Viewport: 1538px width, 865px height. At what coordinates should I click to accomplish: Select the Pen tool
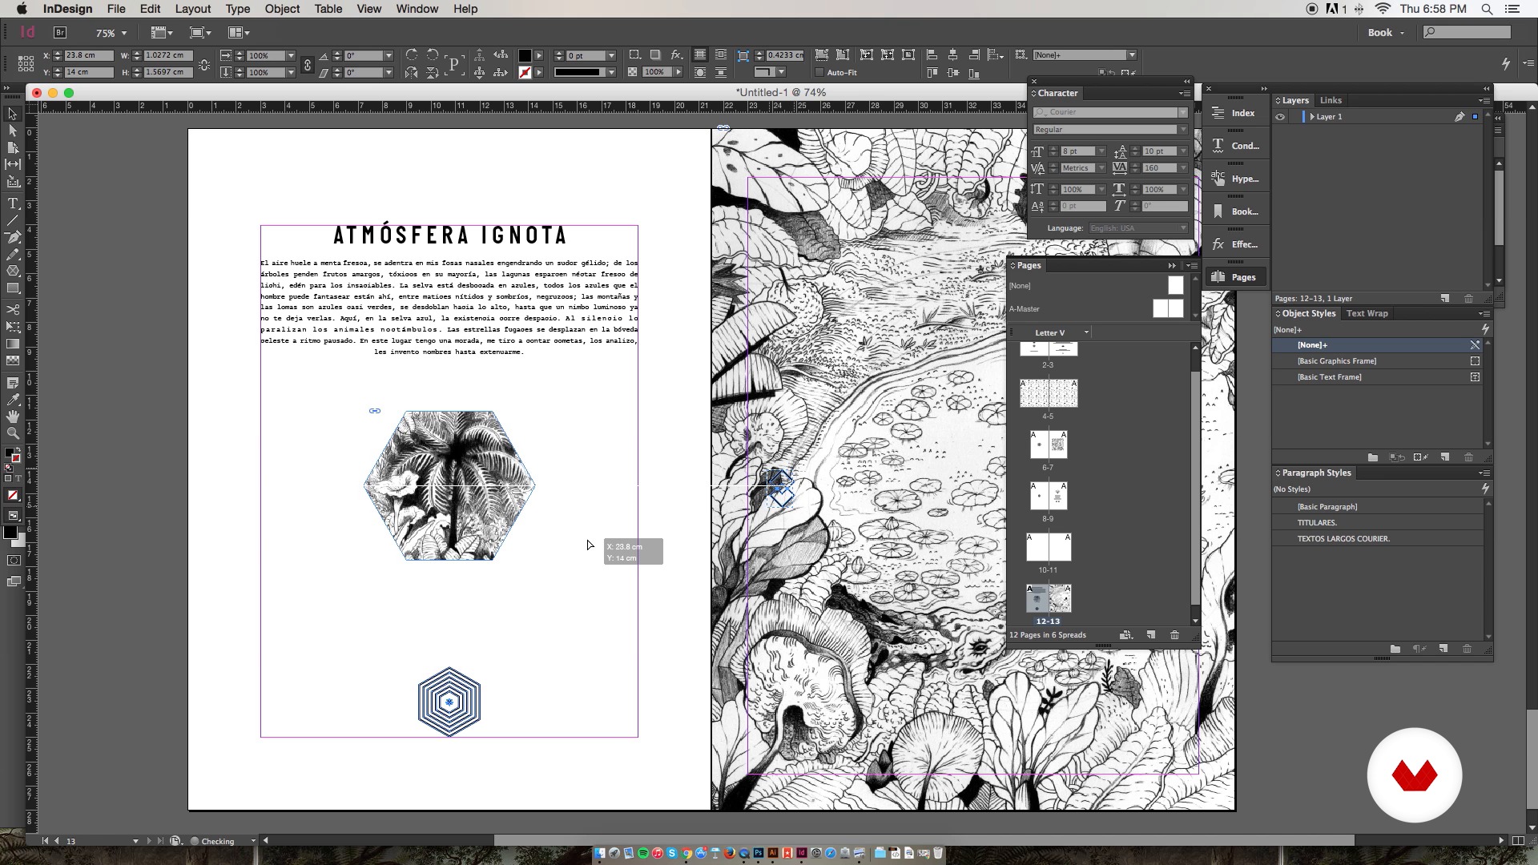pyautogui.click(x=13, y=237)
